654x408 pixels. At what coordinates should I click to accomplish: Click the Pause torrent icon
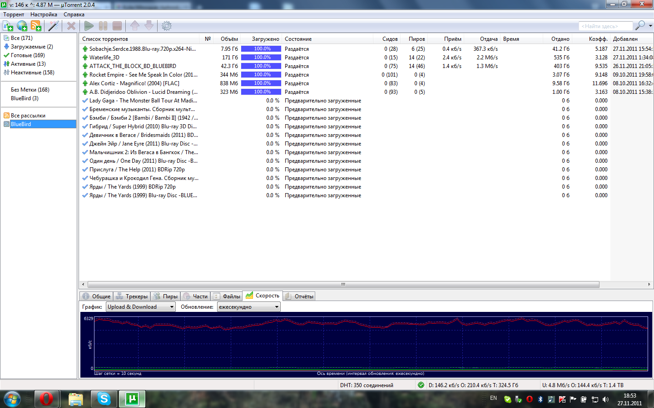tap(103, 26)
